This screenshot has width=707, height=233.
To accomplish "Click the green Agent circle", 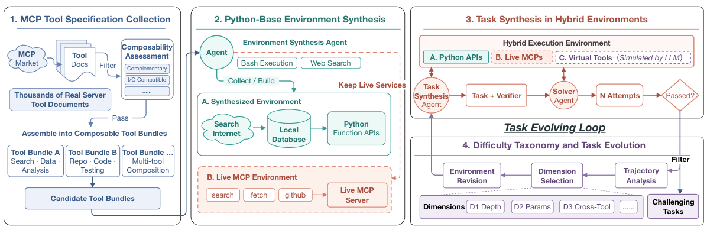I will (216, 52).
